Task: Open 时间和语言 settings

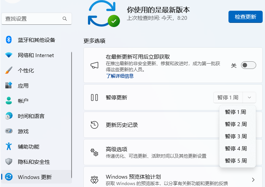Action: click(x=37, y=116)
